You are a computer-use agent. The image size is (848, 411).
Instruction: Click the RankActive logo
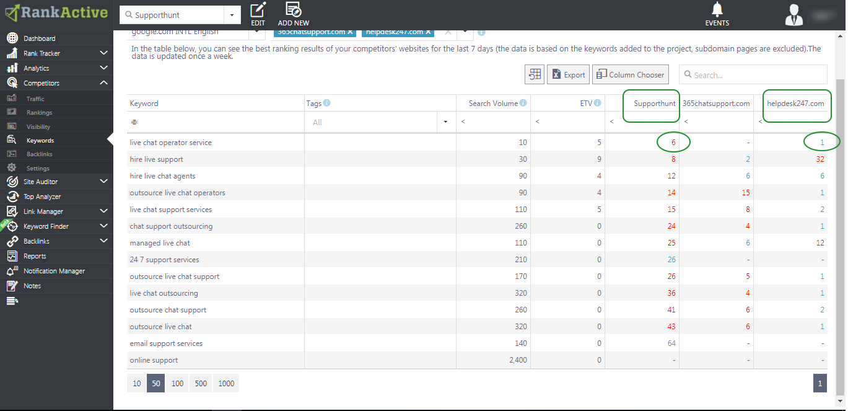56,12
